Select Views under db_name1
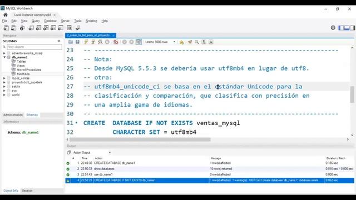 [21, 66]
